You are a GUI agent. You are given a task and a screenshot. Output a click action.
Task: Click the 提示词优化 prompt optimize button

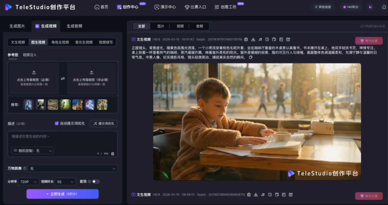pyautogui.click(x=104, y=123)
